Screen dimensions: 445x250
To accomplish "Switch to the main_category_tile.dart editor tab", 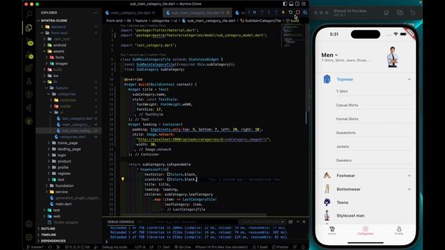I will pos(131,12).
